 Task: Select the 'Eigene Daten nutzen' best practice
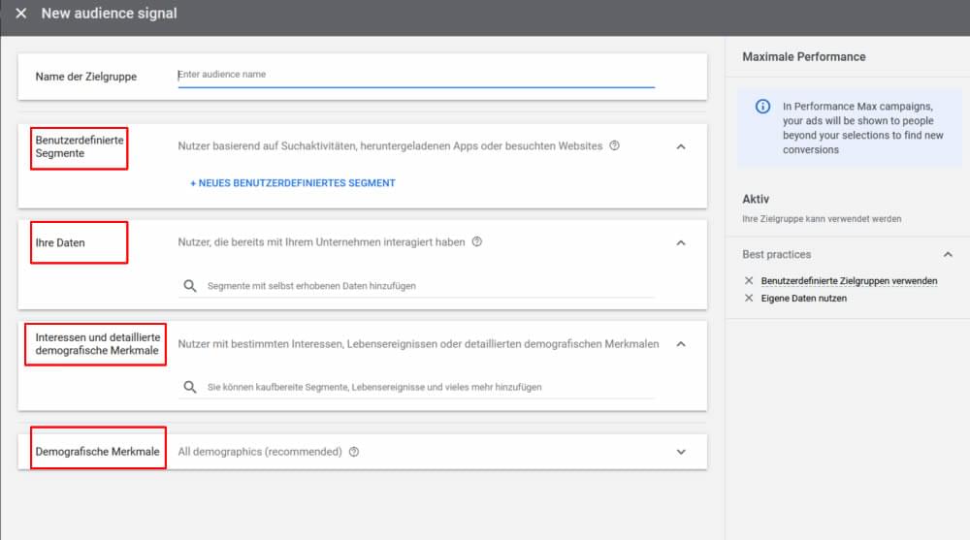(803, 299)
